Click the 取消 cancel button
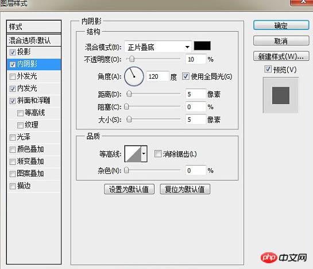 coord(281,41)
